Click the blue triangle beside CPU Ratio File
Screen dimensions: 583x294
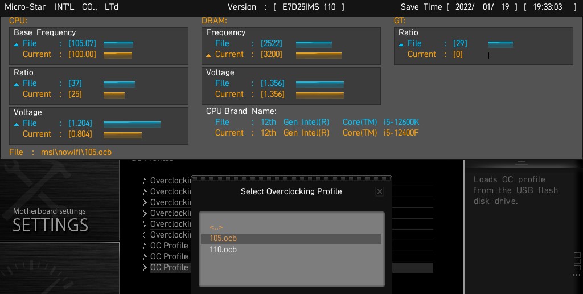17,84
